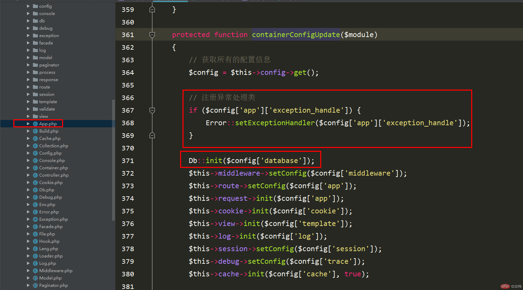Click the response folder icon

tap(35, 79)
